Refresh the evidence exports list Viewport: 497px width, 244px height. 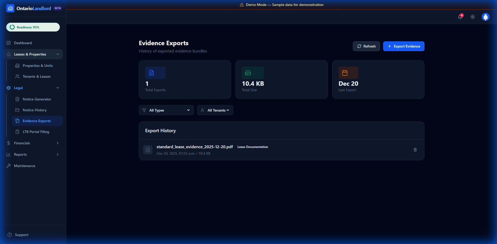(x=366, y=46)
